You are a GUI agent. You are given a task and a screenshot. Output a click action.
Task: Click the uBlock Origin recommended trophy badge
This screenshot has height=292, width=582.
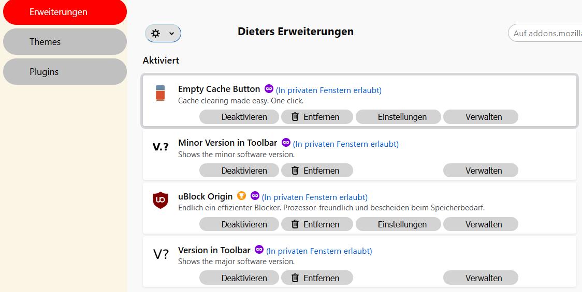pos(241,196)
